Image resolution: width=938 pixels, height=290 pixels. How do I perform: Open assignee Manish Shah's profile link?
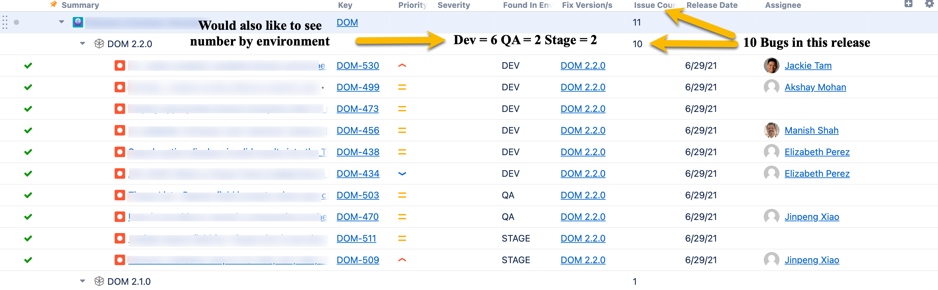[x=811, y=130]
